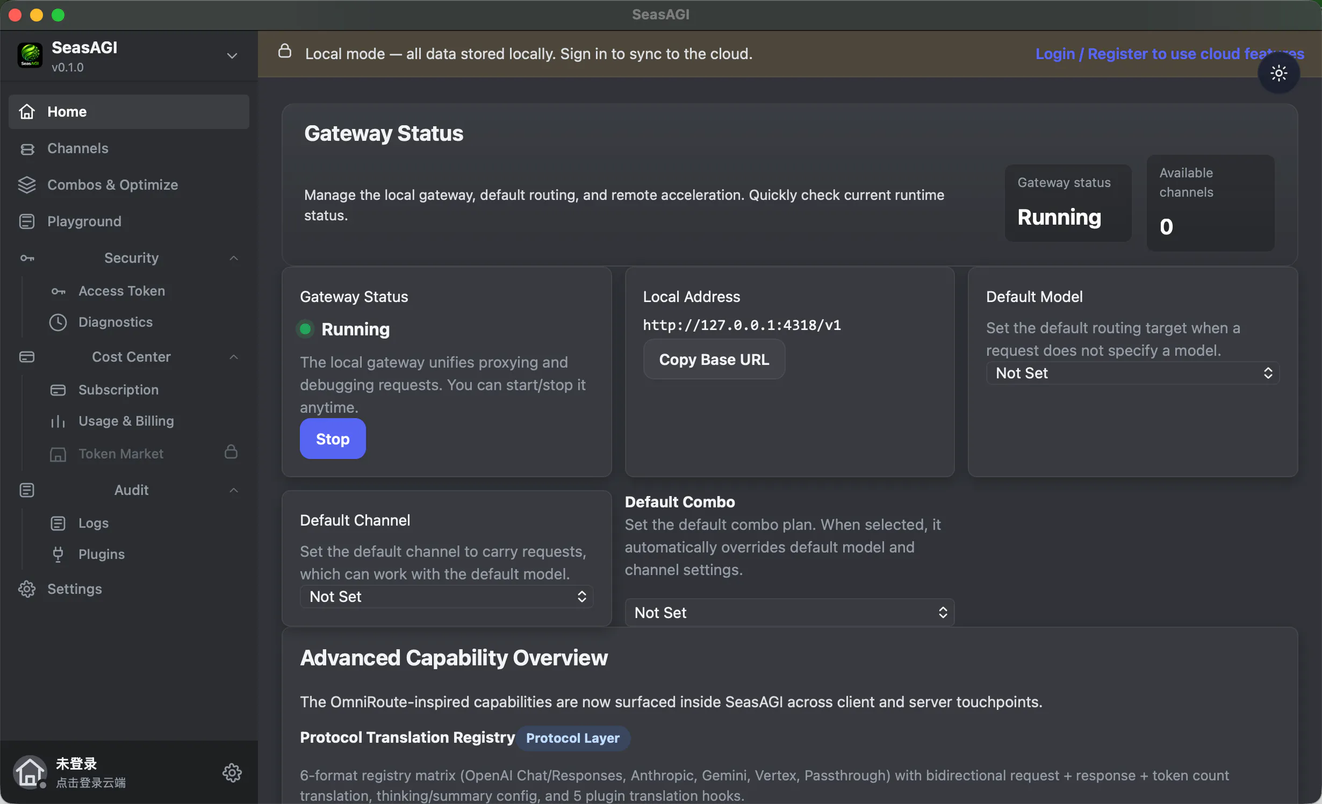Click the Combos & Optimize layers icon

tap(27, 185)
